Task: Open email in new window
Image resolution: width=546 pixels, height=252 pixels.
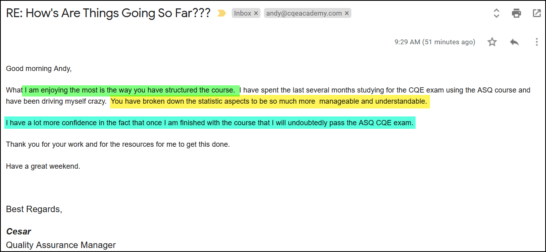Action: click(536, 14)
